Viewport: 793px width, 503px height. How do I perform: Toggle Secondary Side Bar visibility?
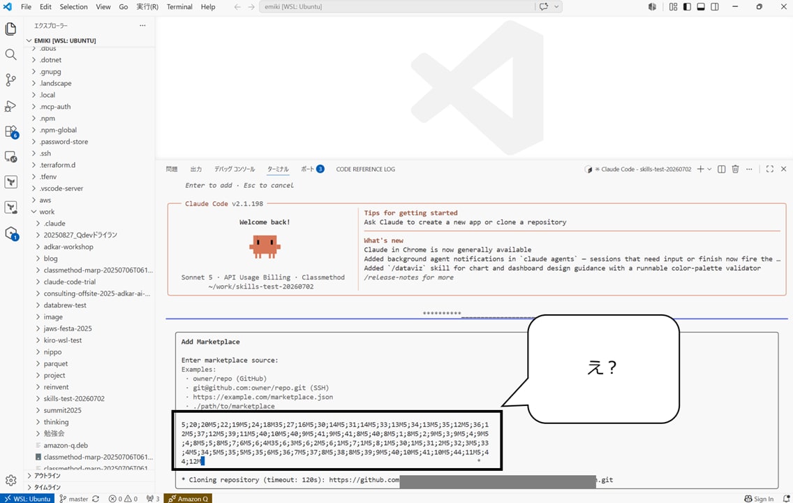[715, 6]
